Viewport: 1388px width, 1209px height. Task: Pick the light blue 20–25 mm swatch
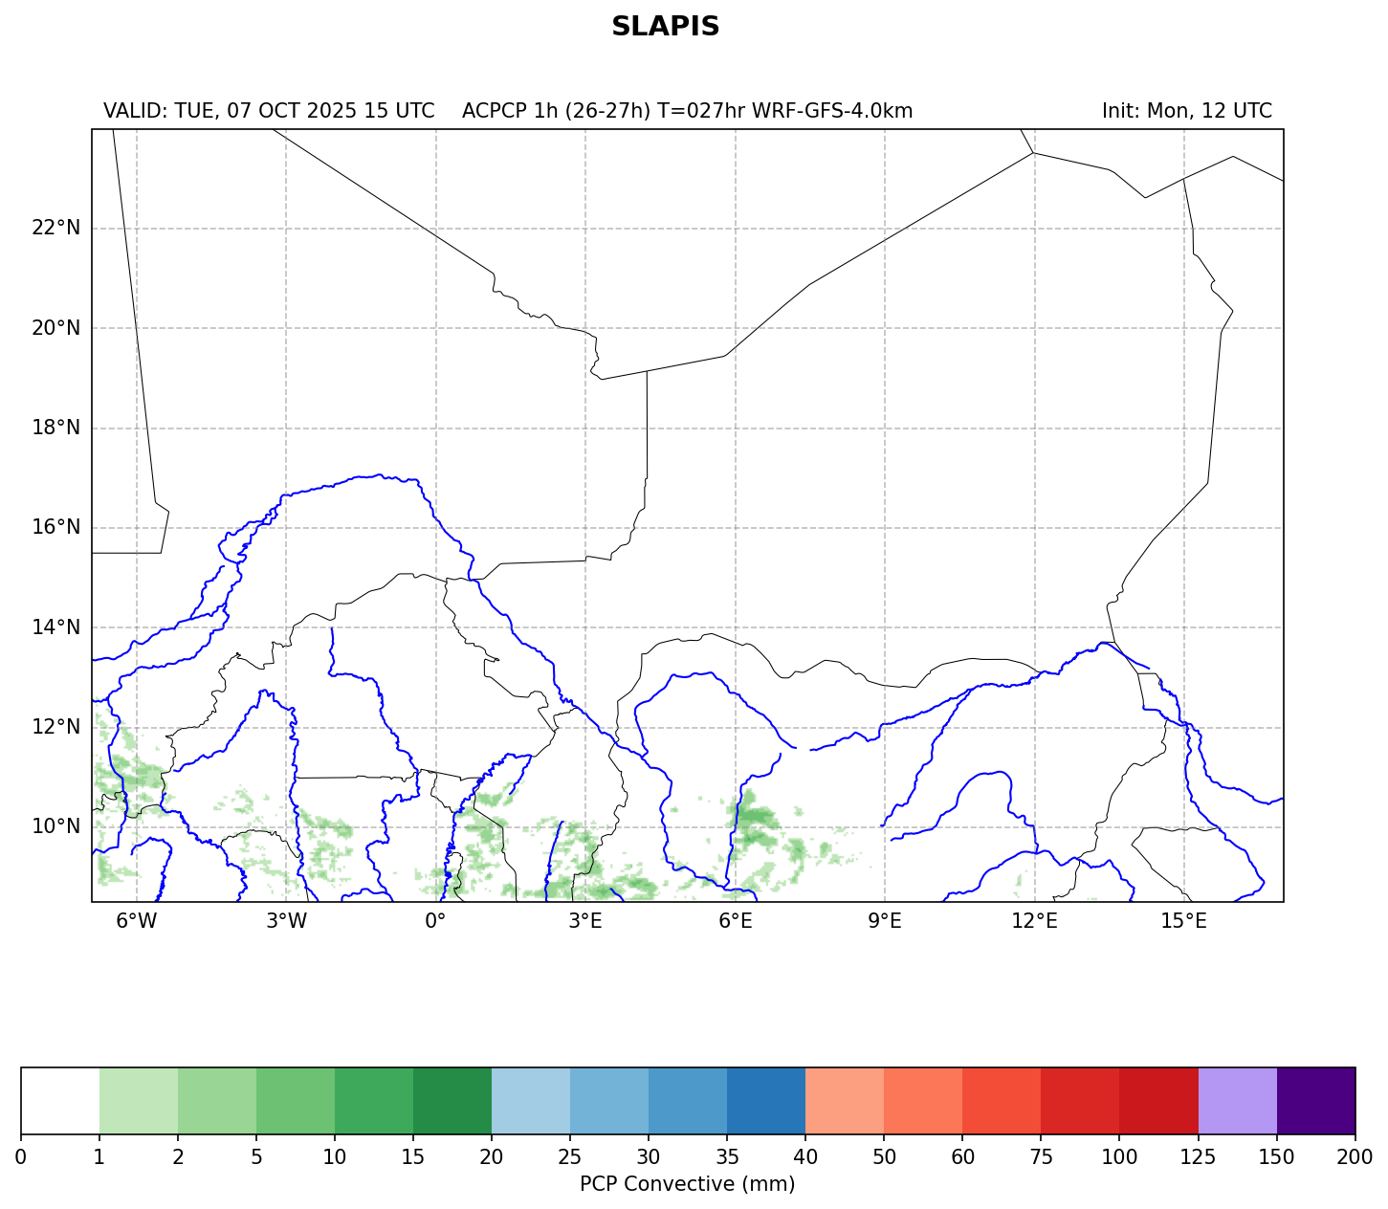tap(531, 1101)
